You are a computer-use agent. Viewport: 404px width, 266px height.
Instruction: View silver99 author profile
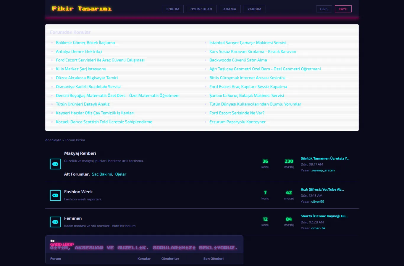318,202
